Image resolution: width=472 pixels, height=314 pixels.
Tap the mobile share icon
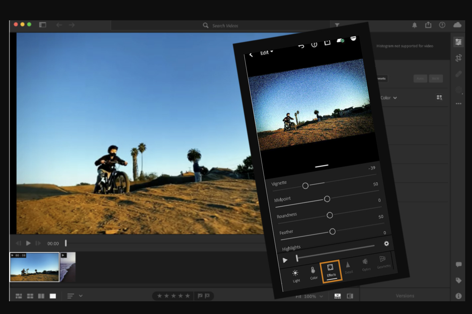(327, 42)
